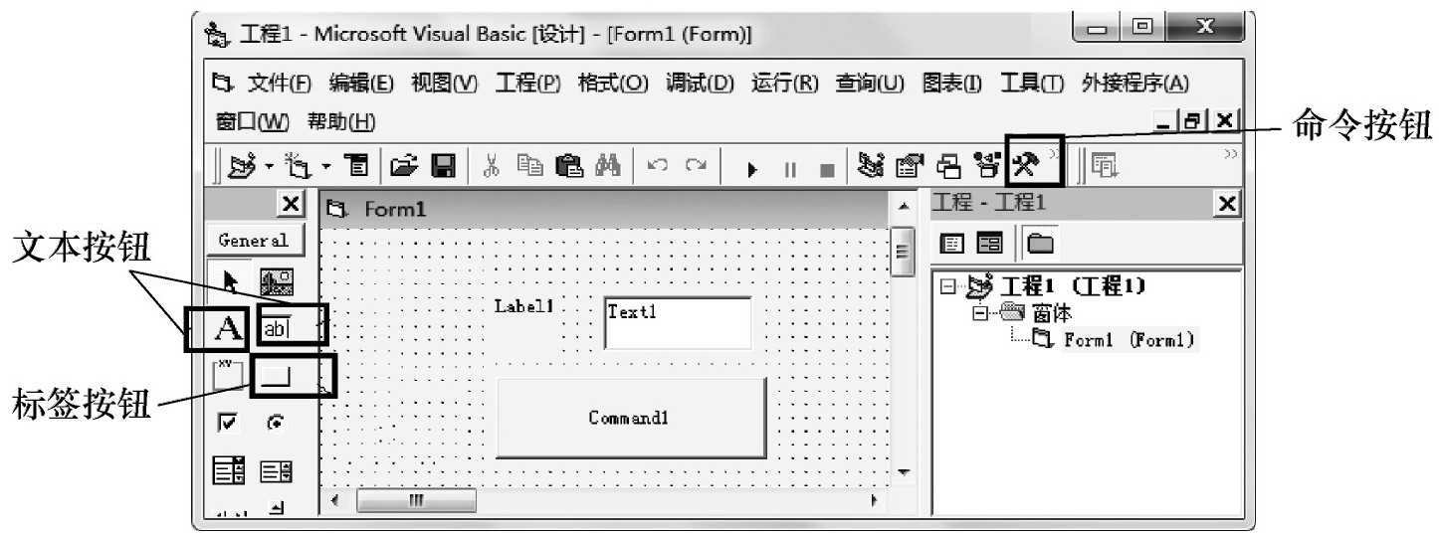
Task: Save the project with the floppy disk icon
Action: click(443, 167)
